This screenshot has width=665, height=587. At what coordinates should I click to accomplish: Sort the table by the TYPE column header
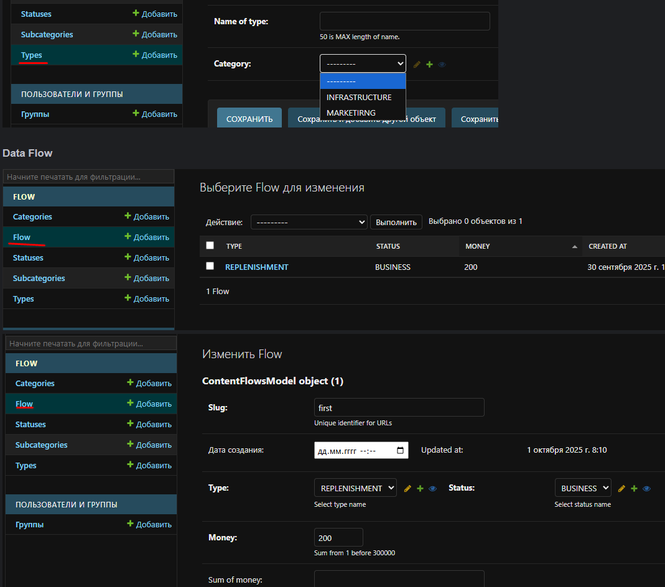234,246
